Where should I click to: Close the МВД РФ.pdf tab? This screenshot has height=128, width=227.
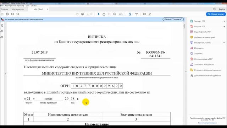coord(47,9)
